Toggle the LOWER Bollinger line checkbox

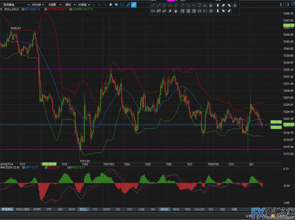[x=70, y=9]
